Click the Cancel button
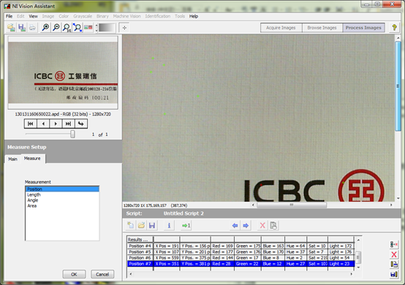Screen dimensions: 405x285 [102, 274]
